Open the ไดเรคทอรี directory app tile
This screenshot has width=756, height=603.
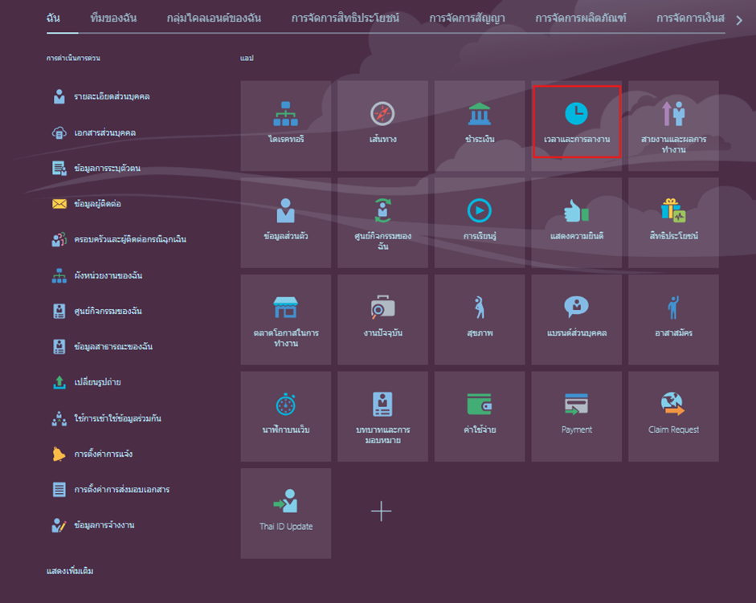285,125
